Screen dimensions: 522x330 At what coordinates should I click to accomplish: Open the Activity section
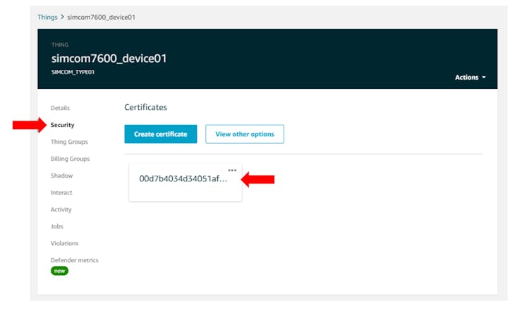61,209
